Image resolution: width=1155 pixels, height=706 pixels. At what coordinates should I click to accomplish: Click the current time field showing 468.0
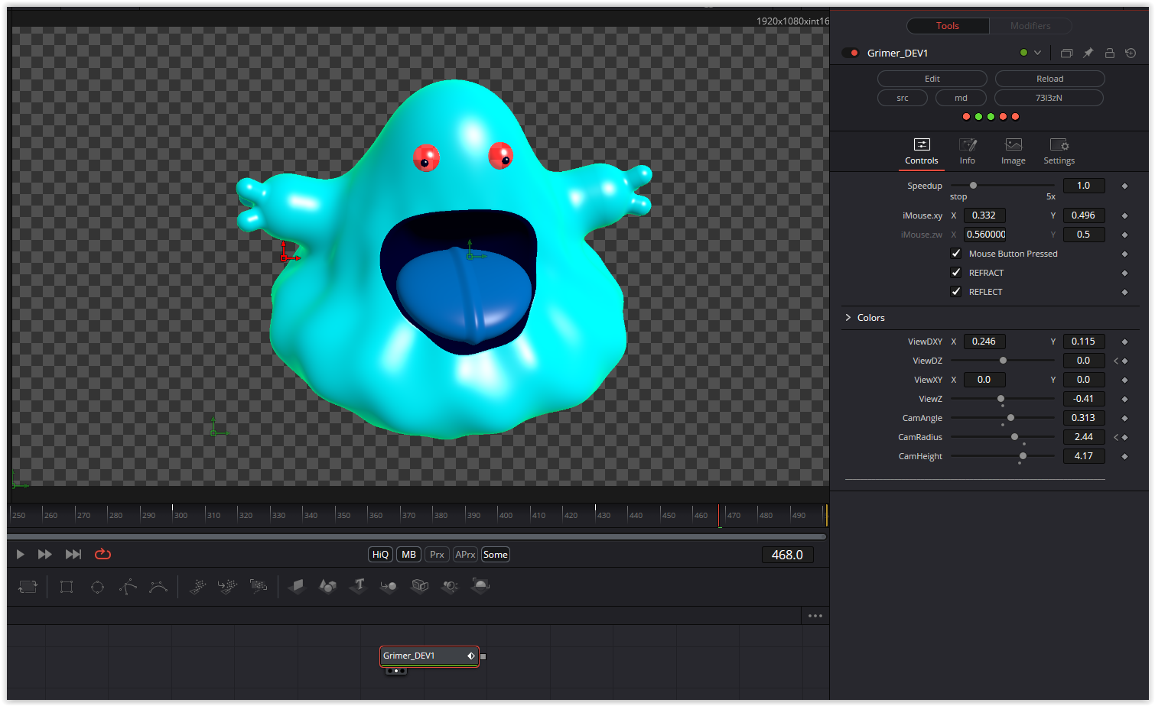pos(787,555)
